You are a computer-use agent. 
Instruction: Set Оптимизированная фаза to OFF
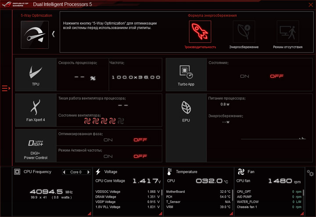(x=140, y=140)
